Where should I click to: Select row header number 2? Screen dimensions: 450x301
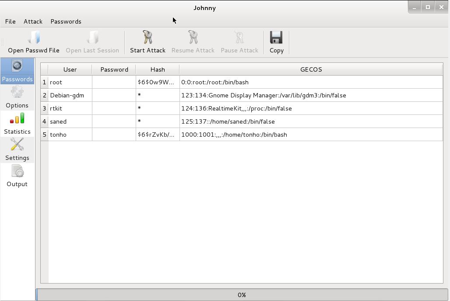point(44,95)
